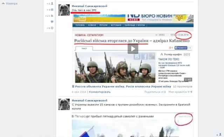This screenshot has height=137, width=224.
Task: Open the +4 mail messages icon
Action: tap(52, 9)
